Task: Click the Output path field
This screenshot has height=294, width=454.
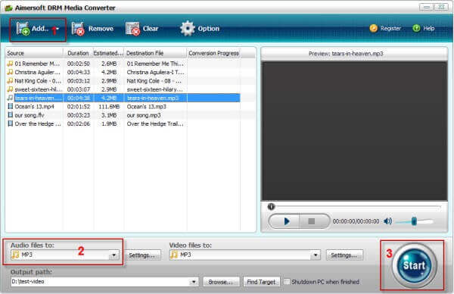Action: (x=100, y=282)
